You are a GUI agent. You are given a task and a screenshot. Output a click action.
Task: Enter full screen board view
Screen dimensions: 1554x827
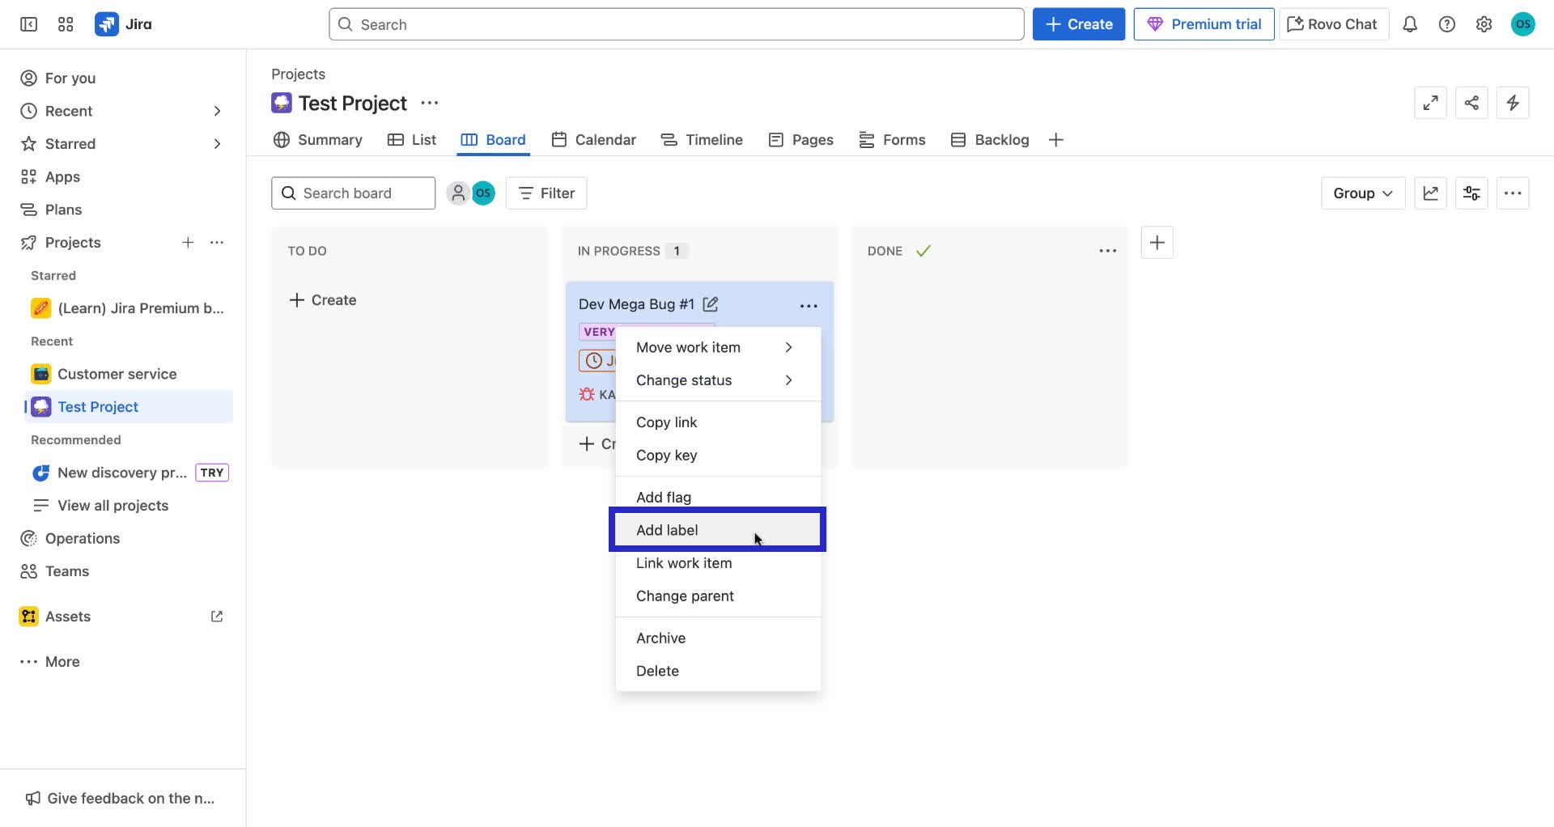pos(1430,103)
